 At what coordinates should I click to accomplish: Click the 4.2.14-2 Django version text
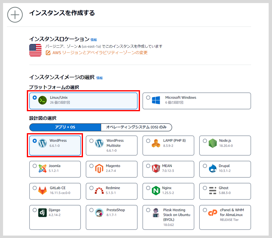(x=55, y=215)
